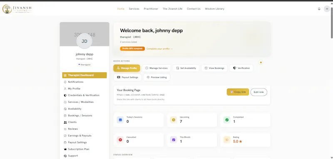The width and height of the screenshot is (333, 159).
Task: Open Services / Modalities in sidebar
Action: point(84,102)
